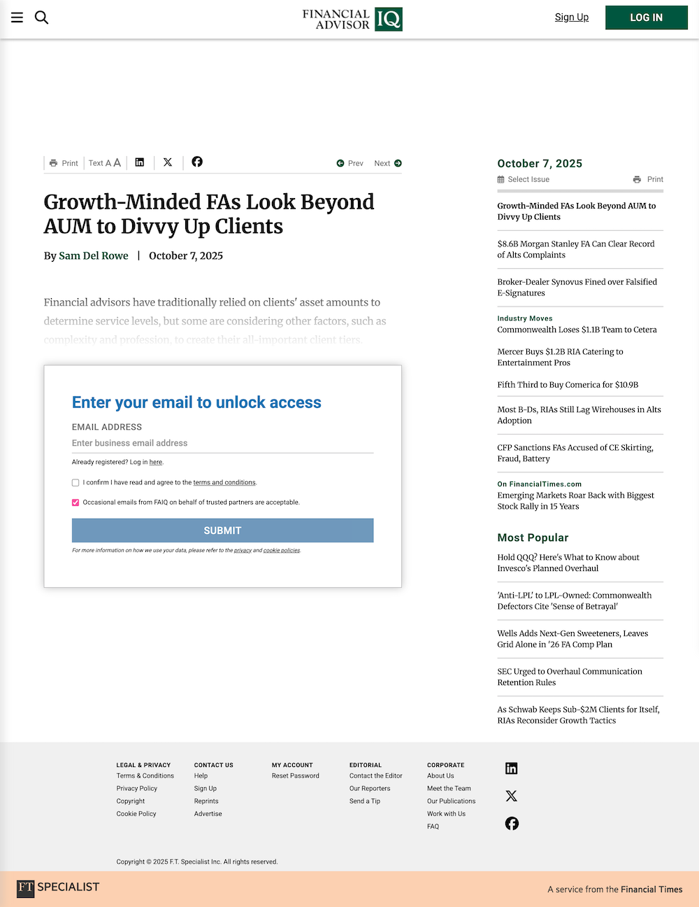This screenshot has height=907, width=699.
Task: Share article via LinkedIn icon in toolbar
Action: coord(140,162)
